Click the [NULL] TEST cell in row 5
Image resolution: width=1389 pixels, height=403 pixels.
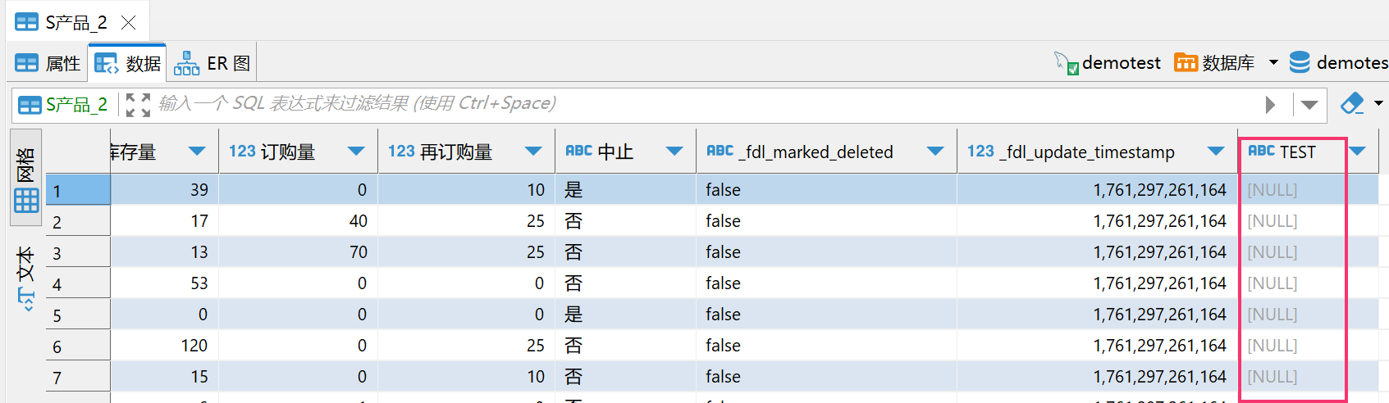coord(1309,315)
